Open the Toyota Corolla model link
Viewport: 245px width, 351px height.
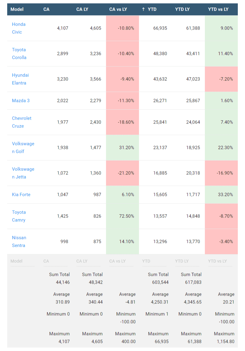19,54
